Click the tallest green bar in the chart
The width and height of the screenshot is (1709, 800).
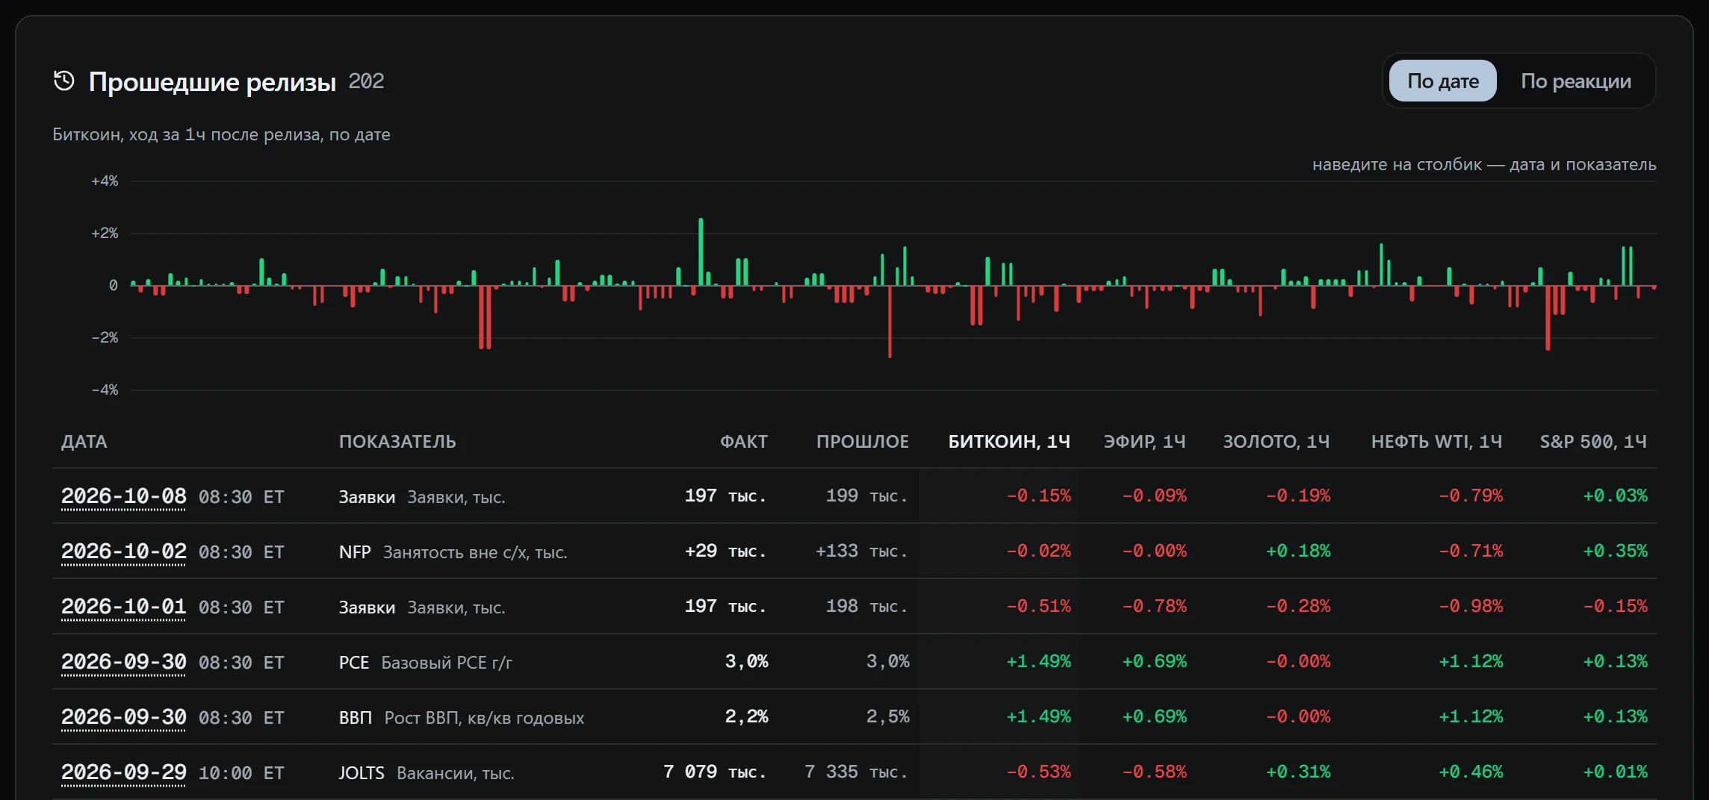701,252
